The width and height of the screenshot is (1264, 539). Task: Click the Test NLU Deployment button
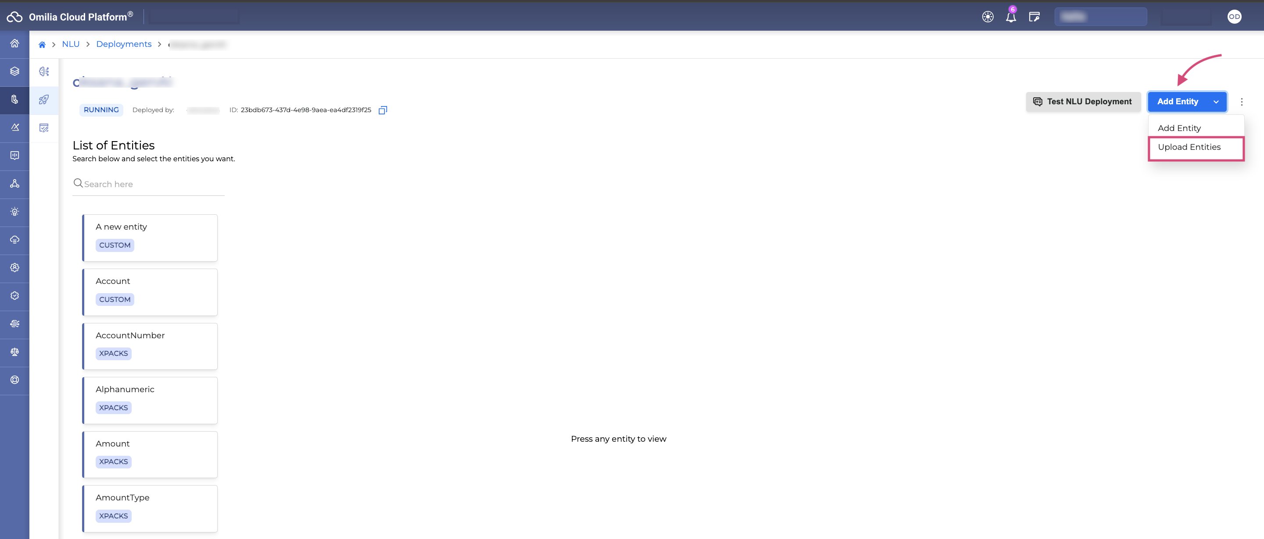(1083, 102)
